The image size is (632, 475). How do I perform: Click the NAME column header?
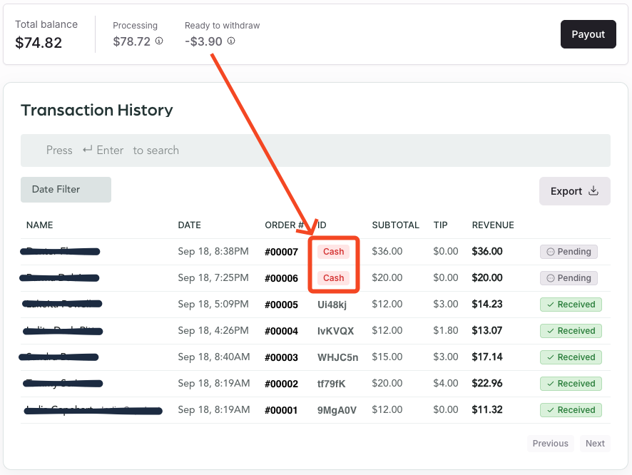click(x=39, y=225)
